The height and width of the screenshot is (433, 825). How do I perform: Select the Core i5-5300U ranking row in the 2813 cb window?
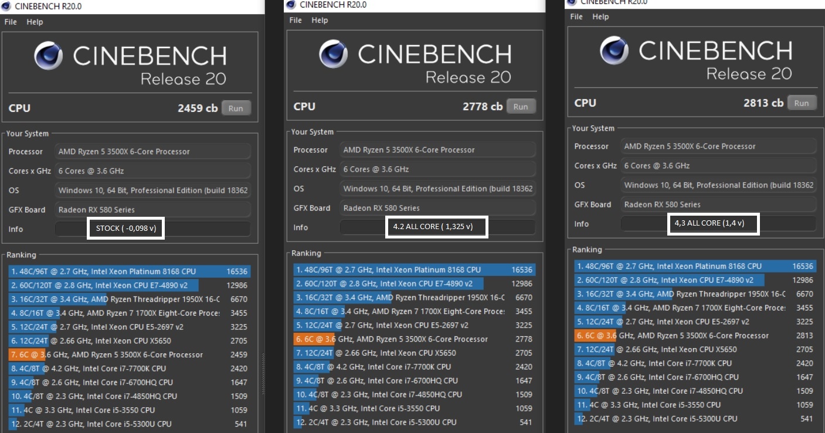[x=695, y=418]
